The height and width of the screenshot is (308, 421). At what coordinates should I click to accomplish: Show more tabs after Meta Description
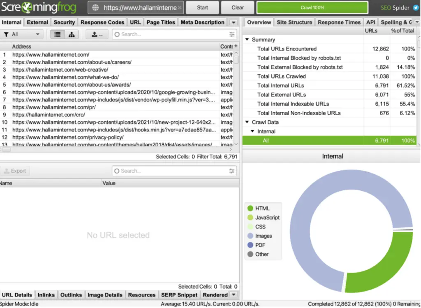(234, 22)
